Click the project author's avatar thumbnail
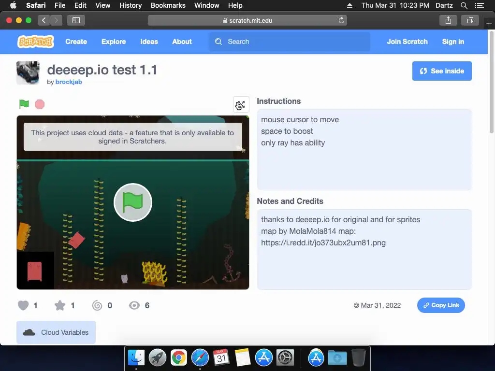495x371 pixels. [x=28, y=73]
